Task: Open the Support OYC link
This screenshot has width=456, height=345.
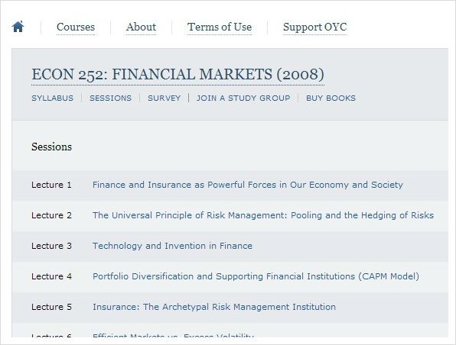Action: [315, 27]
